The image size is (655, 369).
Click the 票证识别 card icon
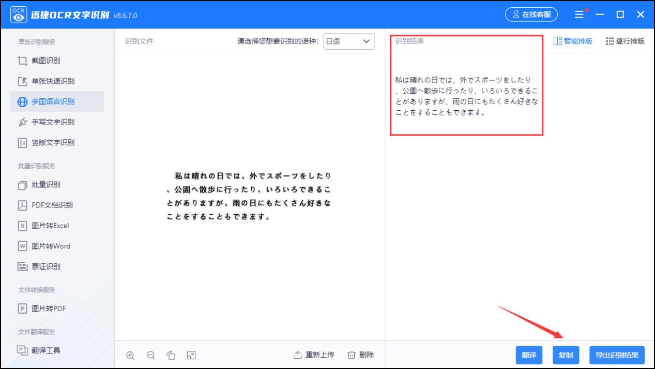tap(22, 267)
